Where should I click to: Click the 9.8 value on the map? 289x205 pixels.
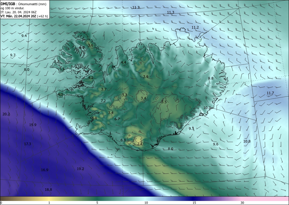(x=211, y=78)
